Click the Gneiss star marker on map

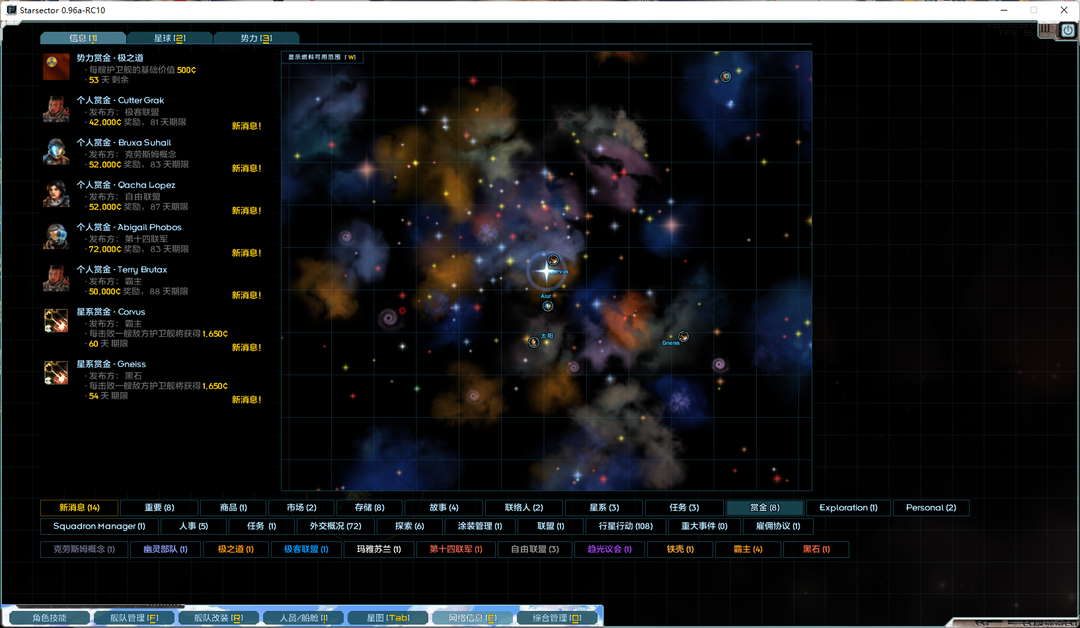tap(683, 336)
